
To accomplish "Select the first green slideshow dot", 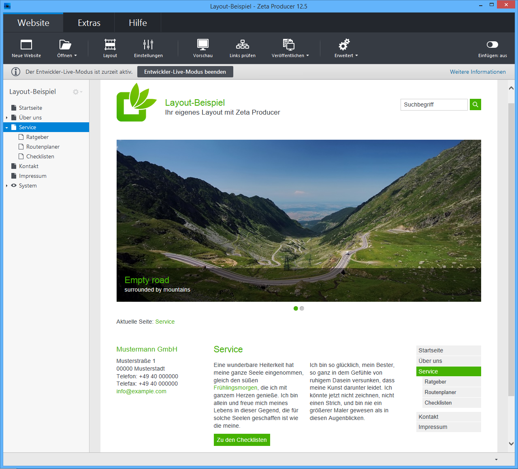I will click(x=296, y=309).
